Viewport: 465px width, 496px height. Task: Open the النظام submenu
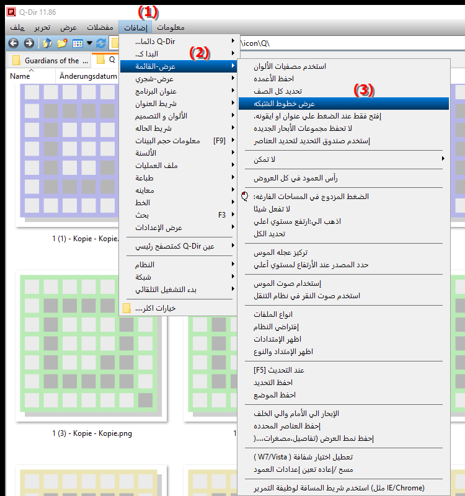pyautogui.click(x=179, y=265)
